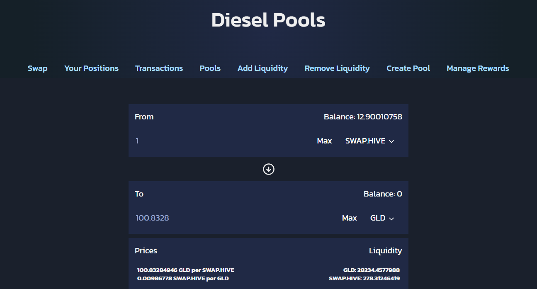Open the Remove Liquidity page
Image resolution: width=537 pixels, height=289 pixels.
pos(337,68)
